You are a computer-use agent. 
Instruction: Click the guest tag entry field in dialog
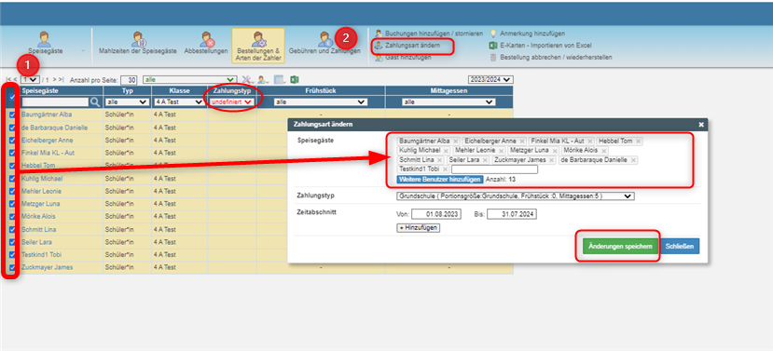[x=494, y=169]
